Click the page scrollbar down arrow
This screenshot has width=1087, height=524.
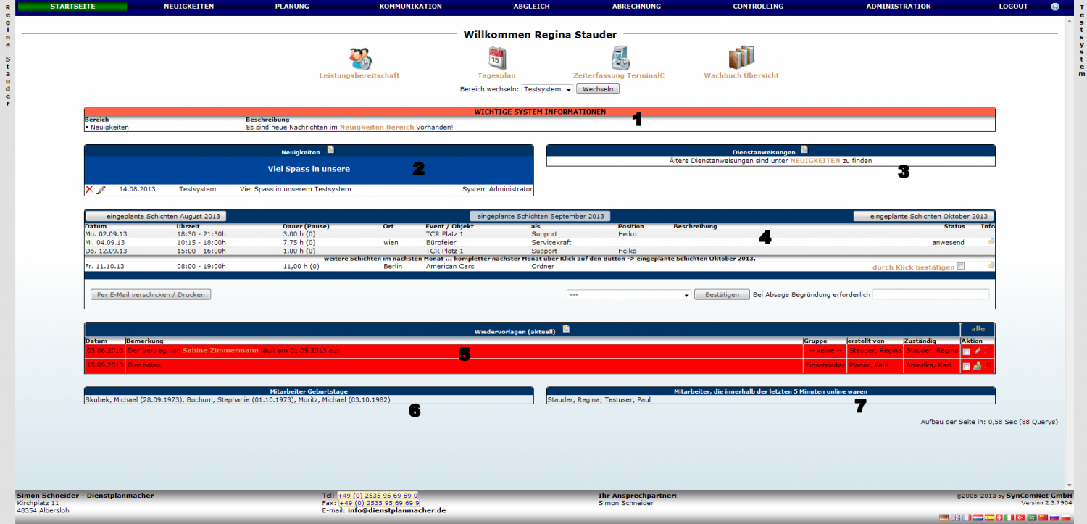tap(1070, 485)
